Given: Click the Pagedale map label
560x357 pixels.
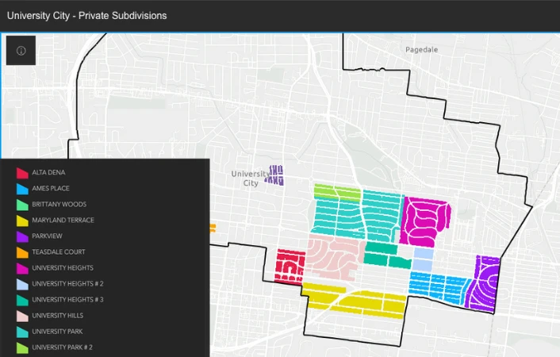Looking at the screenshot, I should coord(421,50).
